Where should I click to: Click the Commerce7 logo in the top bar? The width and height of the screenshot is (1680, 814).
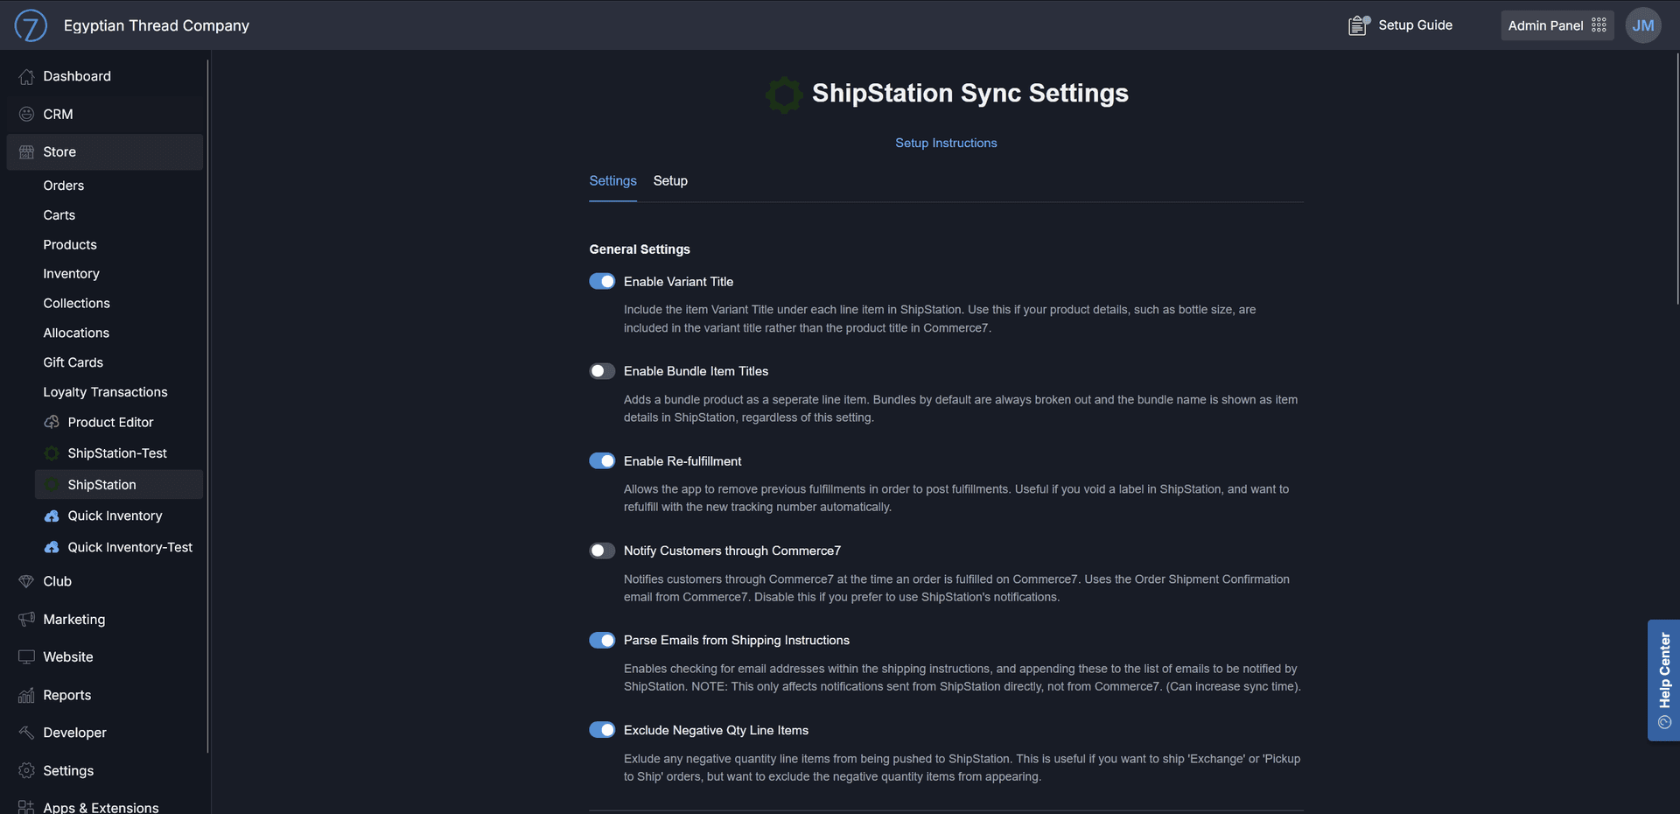tap(31, 25)
